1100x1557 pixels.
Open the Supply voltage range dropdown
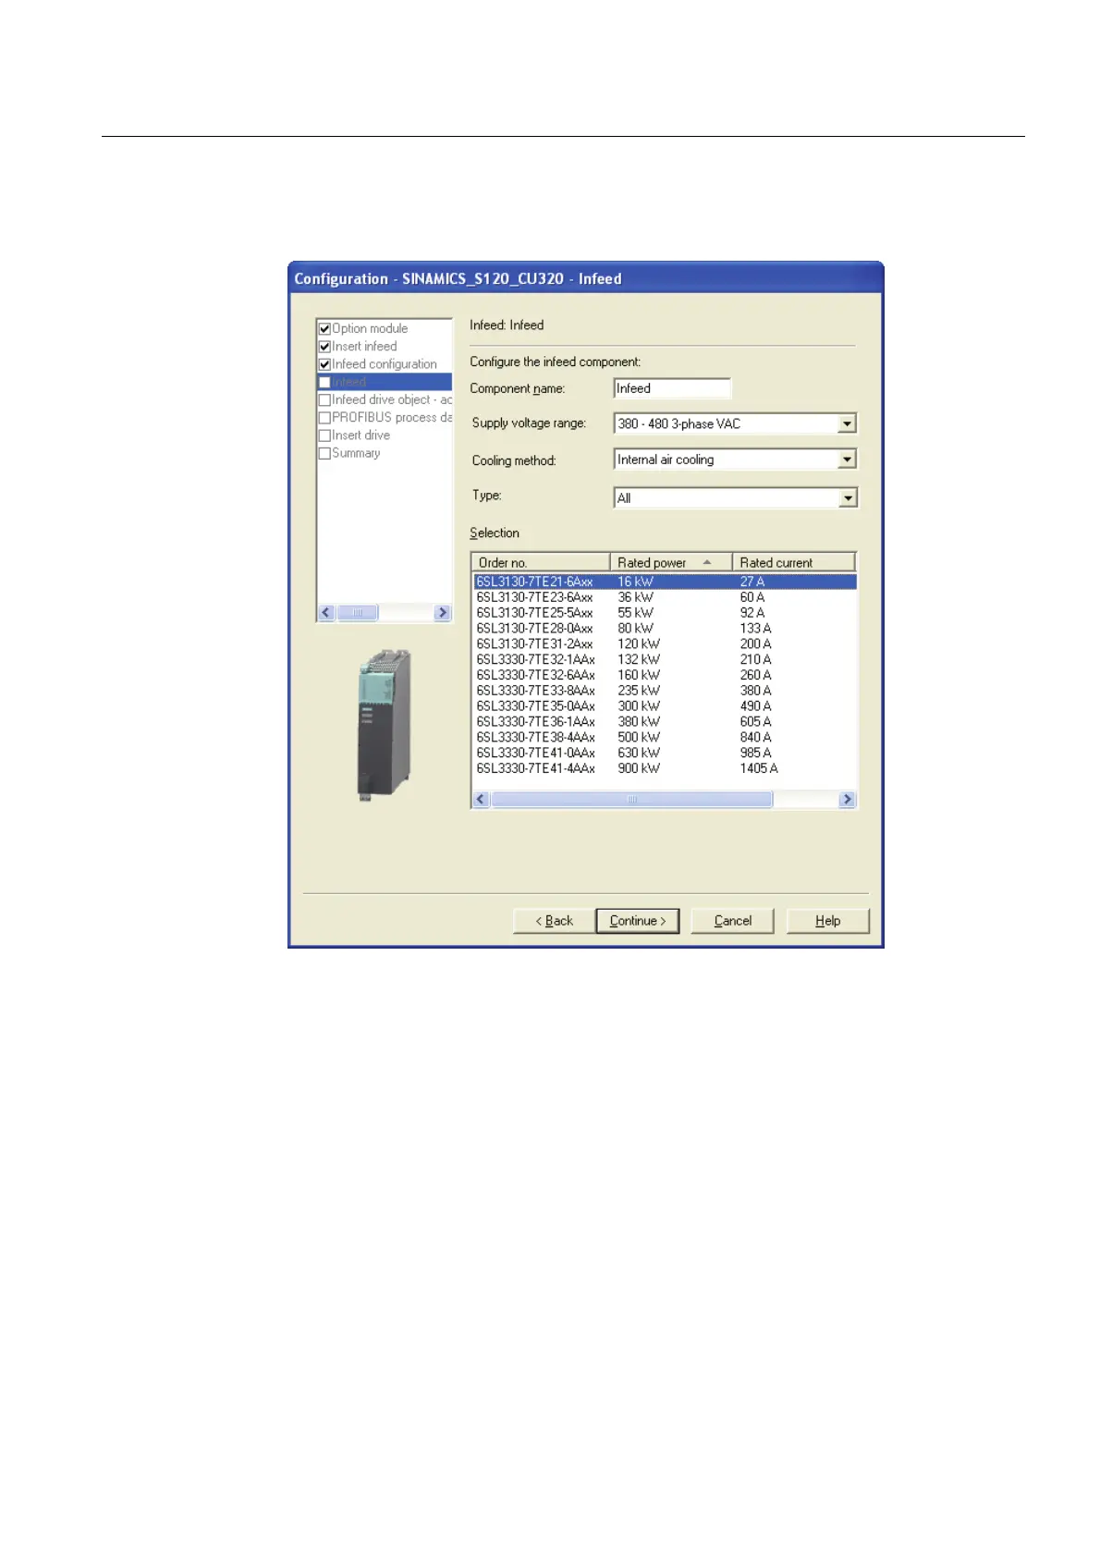(847, 423)
